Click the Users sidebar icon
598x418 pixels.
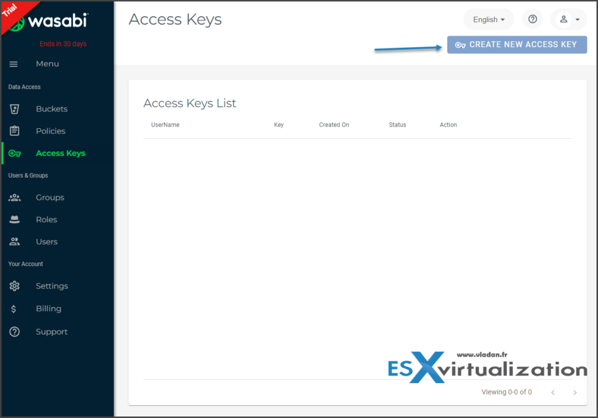[x=15, y=241]
